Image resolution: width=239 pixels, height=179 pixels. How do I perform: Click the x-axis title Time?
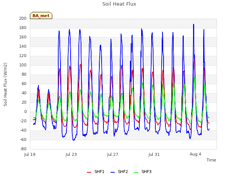[211, 160]
